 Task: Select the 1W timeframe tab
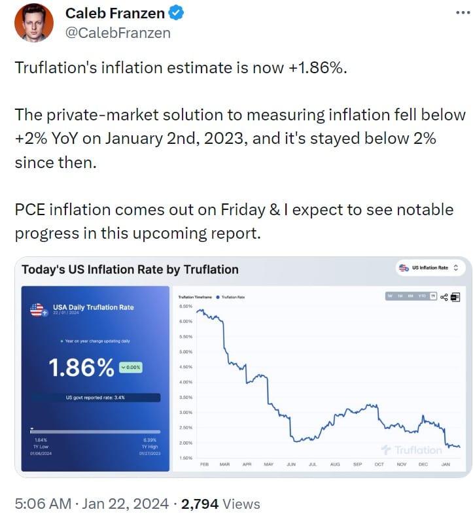390,296
